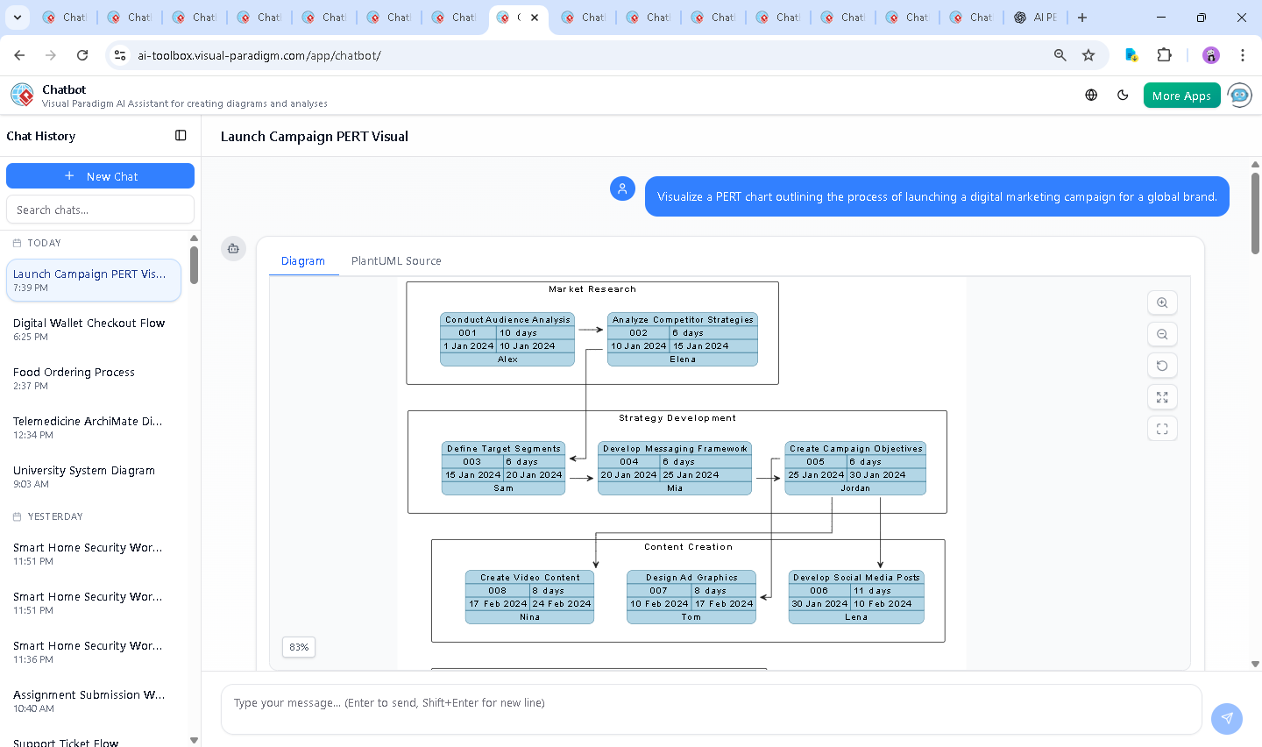
Task: Click the More Apps button
Action: click(x=1181, y=96)
